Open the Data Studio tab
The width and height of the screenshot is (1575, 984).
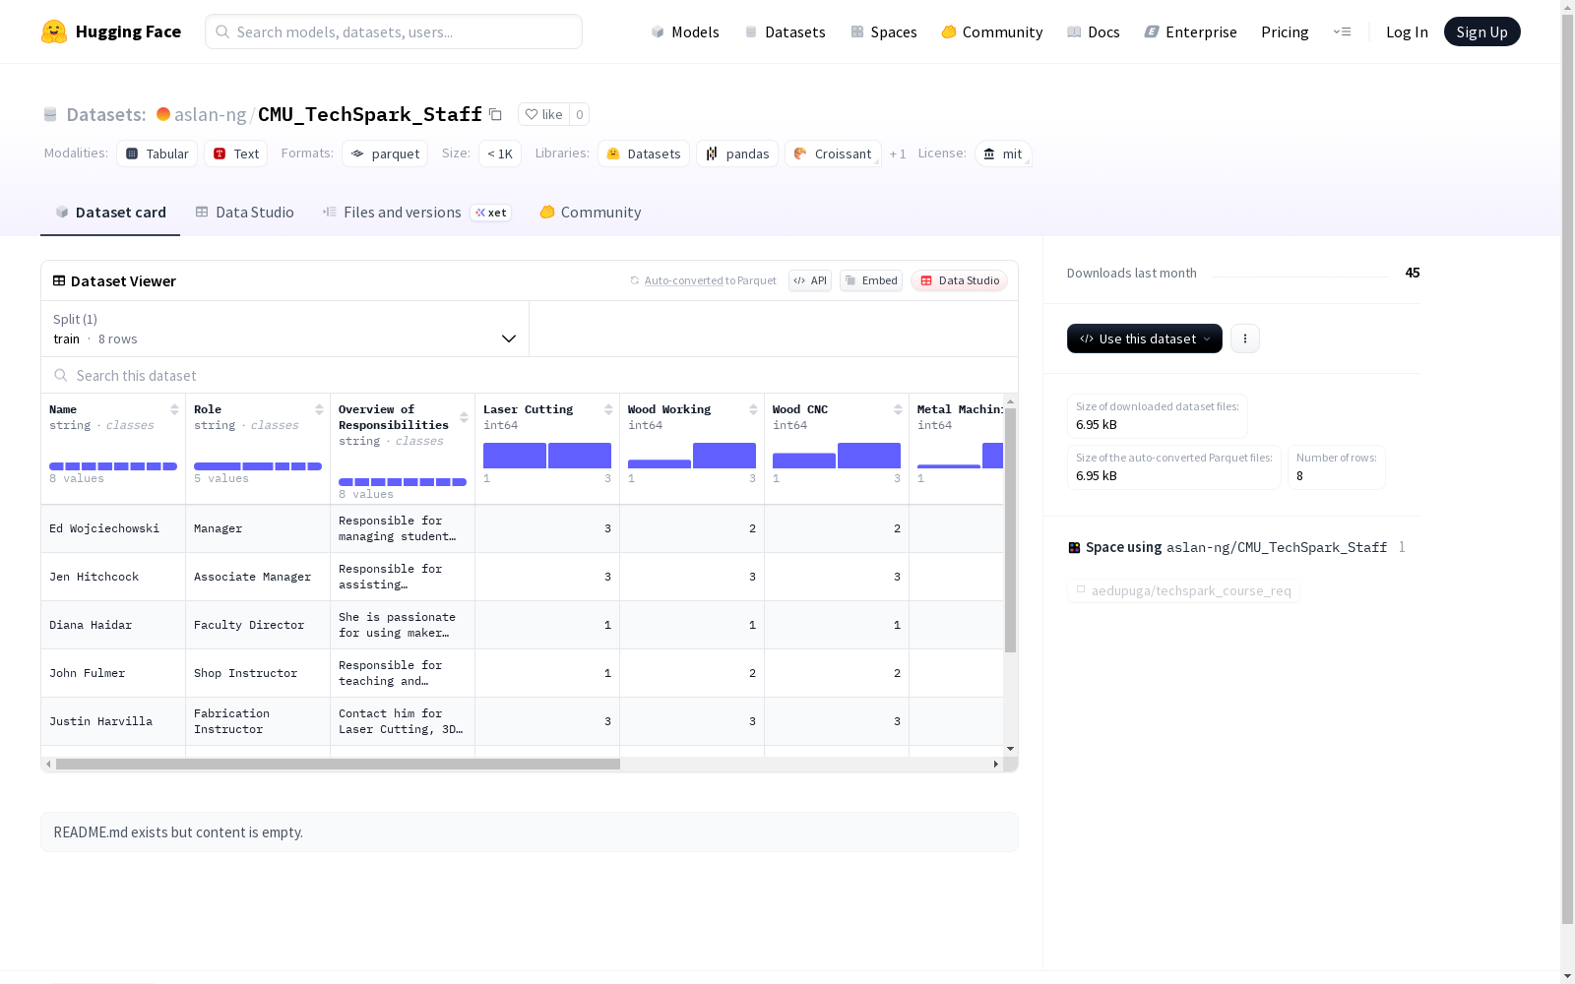pos(245,213)
